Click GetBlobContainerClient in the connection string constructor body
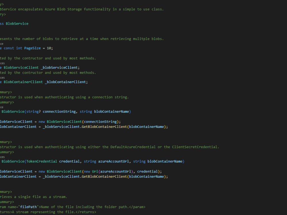 [x=104, y=127]
